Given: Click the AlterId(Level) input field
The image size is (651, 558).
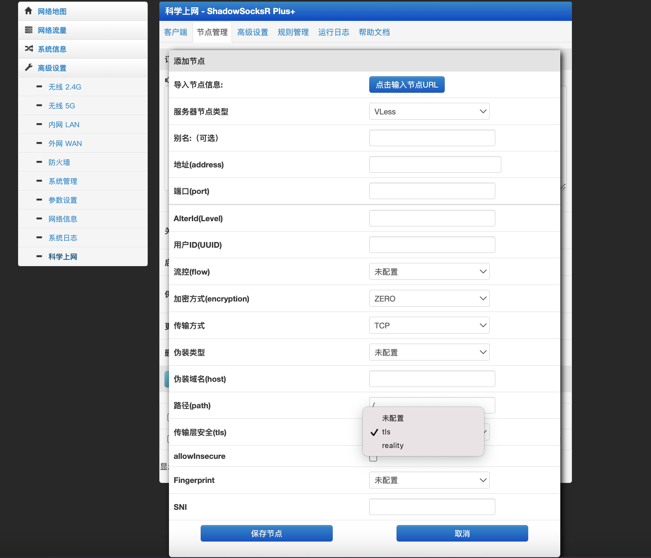Looking at the screenshot, I should tap(432, 218).
